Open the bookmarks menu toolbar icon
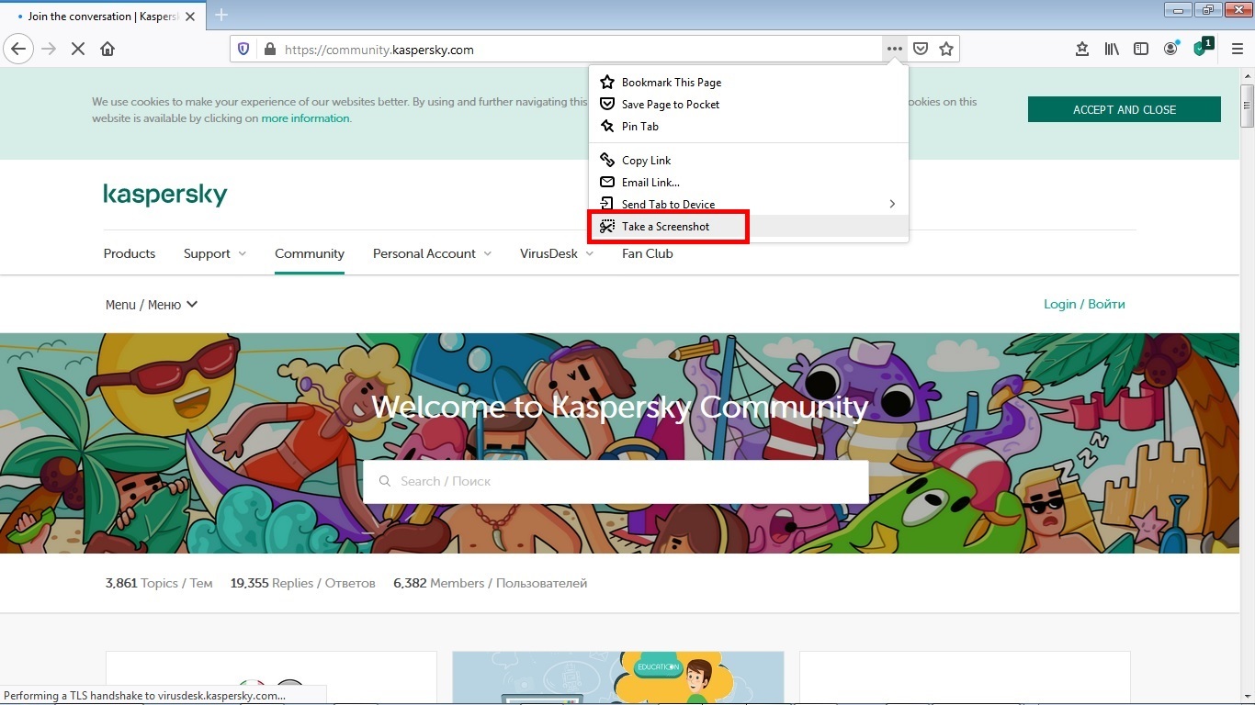Viewport: 1255px width, 705px height. tap(1082, 50)
